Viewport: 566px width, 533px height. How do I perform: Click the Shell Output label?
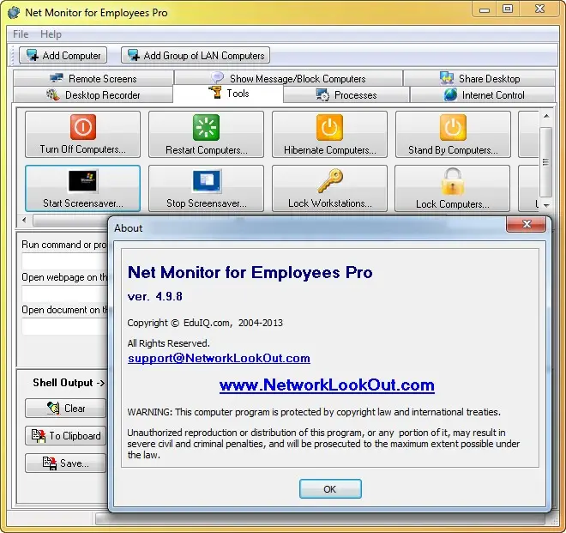click(x=69, y=383)
